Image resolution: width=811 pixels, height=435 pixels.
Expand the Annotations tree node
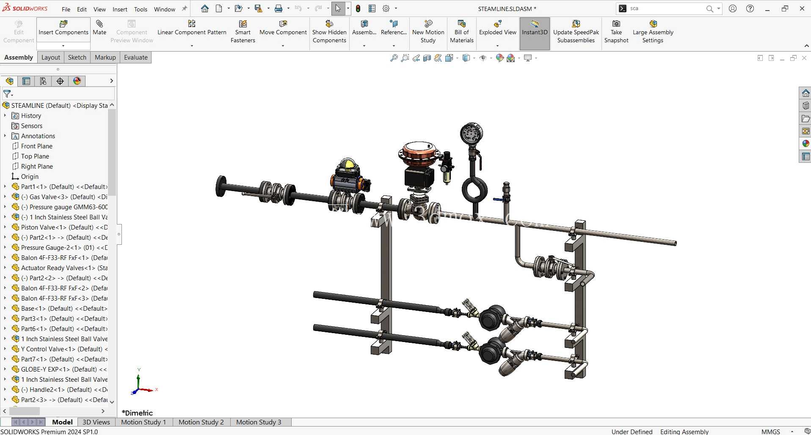(5, 136)
